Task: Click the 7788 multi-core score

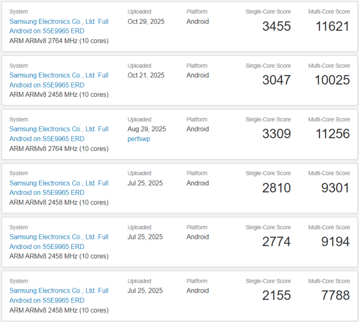Action: click(335, 295)
